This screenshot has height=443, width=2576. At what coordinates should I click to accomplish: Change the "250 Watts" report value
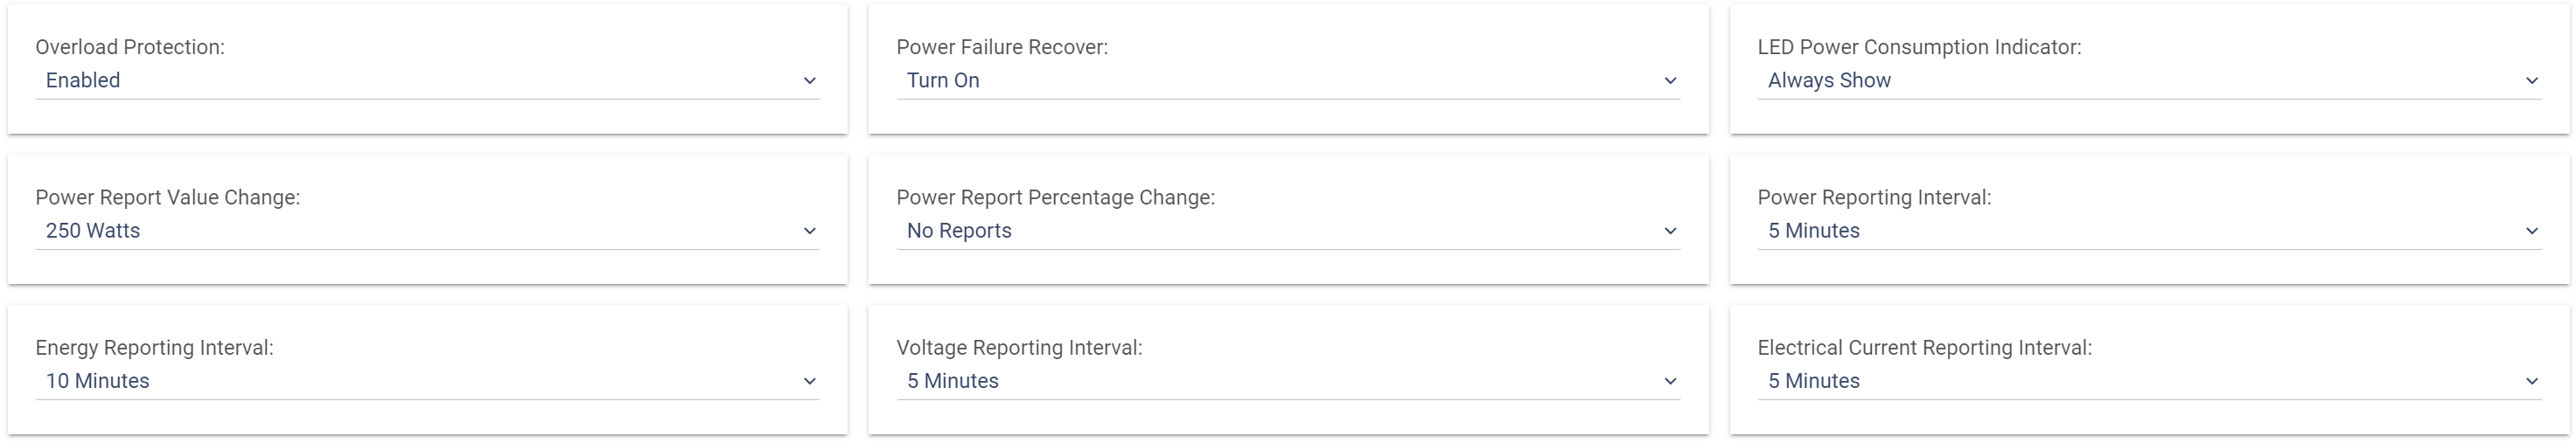coord(93,231)
